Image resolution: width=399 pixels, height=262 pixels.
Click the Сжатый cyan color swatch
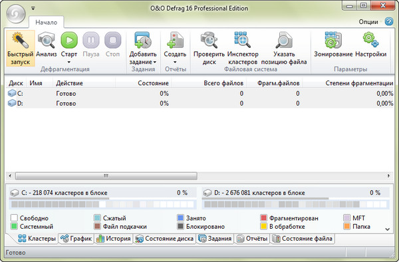tap(97, 217)
